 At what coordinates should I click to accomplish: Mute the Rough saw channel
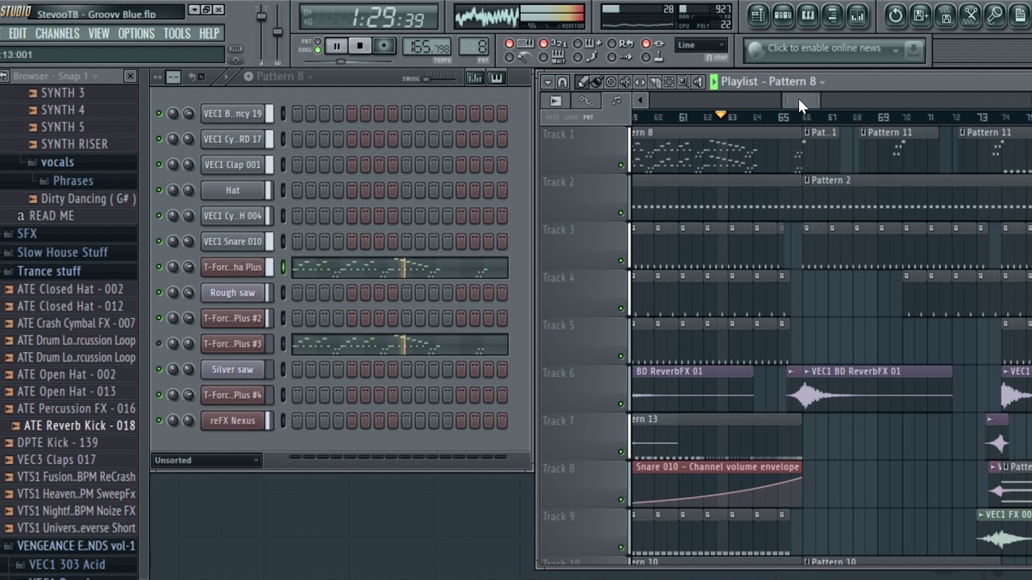[x=159, y=292]
